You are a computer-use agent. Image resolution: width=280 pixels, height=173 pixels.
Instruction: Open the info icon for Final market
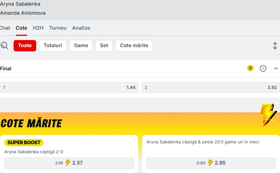pyautogui.click(x=263, y=68)
